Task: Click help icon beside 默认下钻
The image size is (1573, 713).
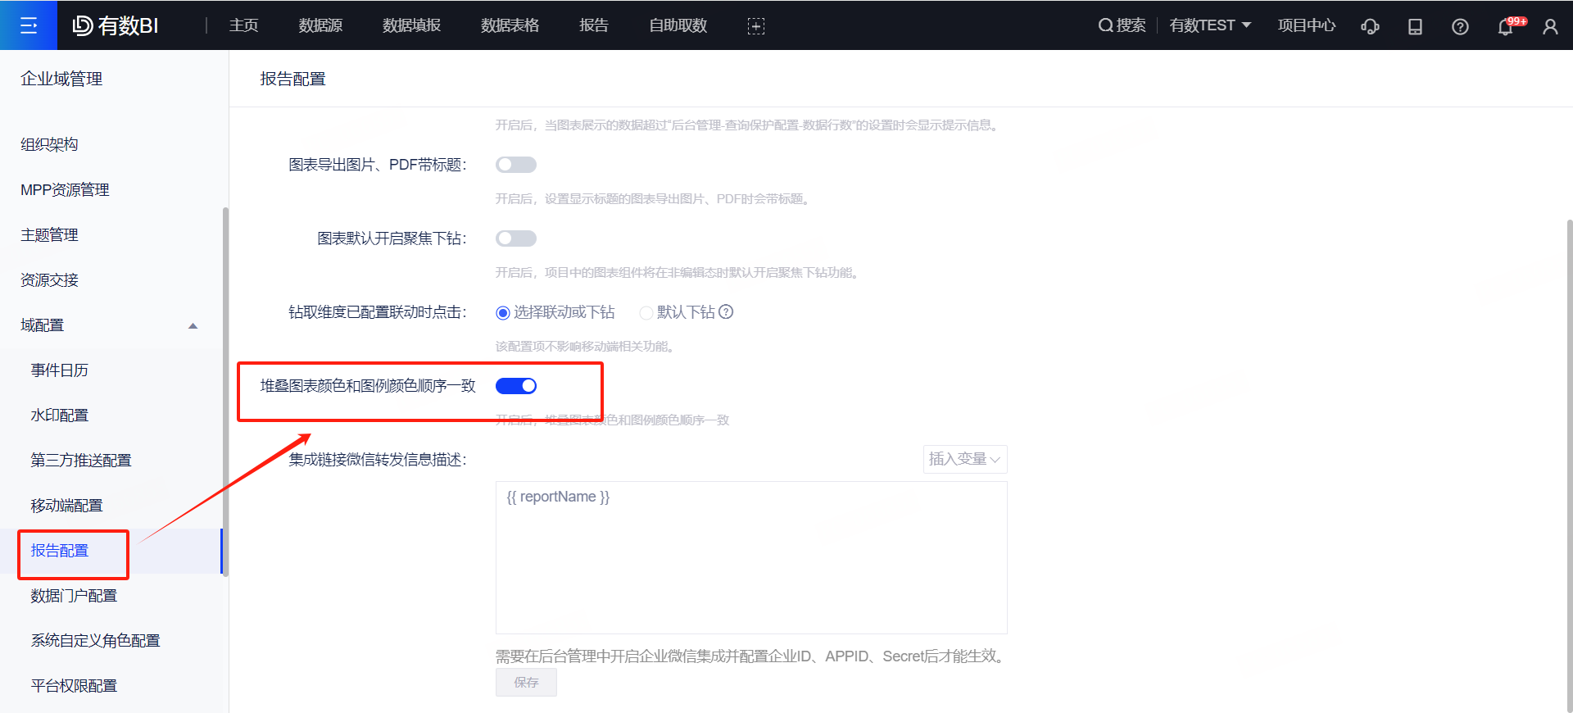Action: (x=726, y=312)
